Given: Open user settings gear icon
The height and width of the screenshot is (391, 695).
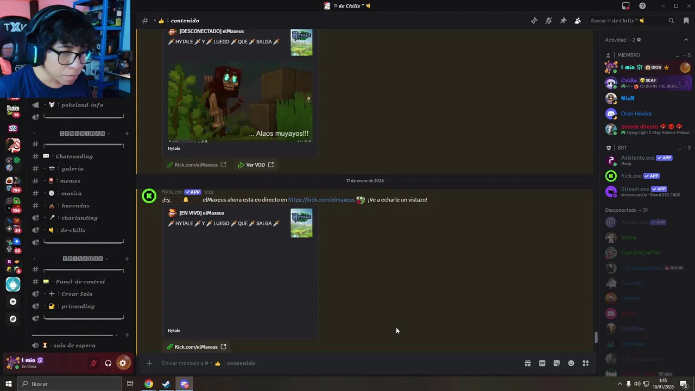Looking at the screenshot, I should coord(123,363).
